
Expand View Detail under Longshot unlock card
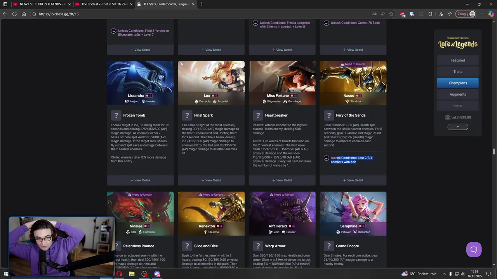(282, 50)
